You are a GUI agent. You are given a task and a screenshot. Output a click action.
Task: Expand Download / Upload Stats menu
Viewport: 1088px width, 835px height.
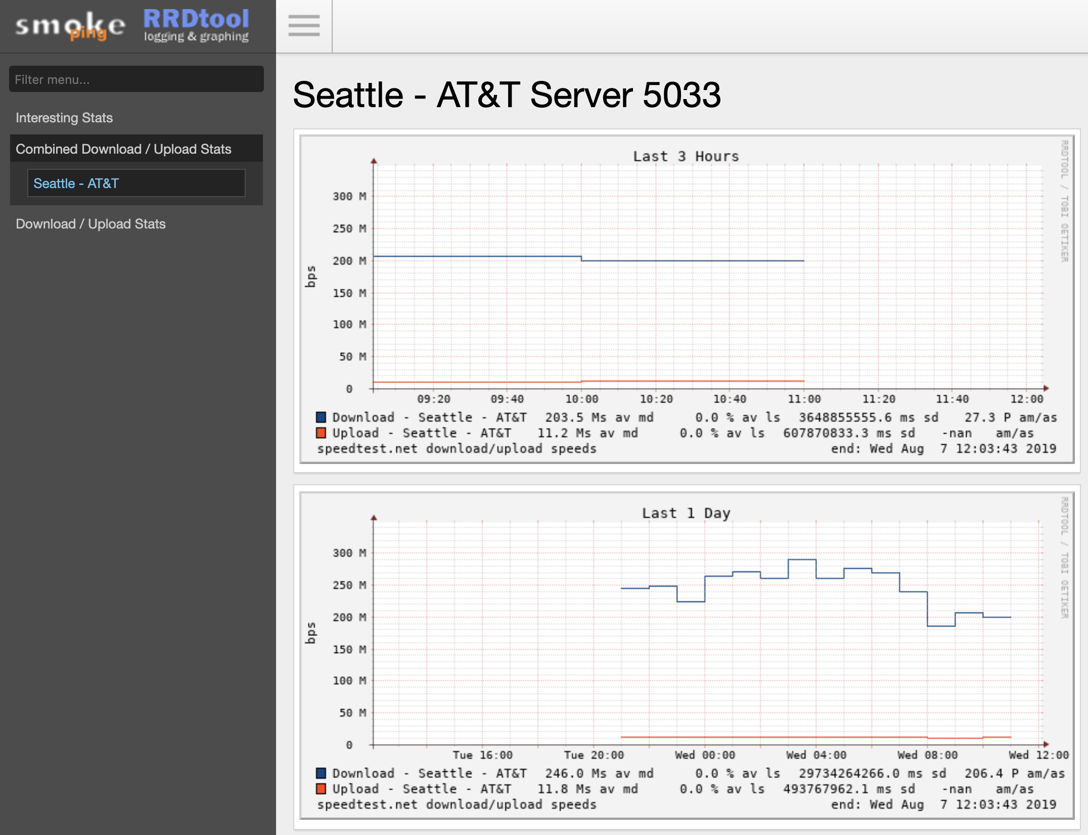[x=90, y=224]
